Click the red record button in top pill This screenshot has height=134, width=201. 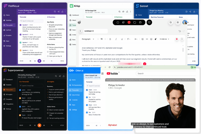click(x=129, y=22)
